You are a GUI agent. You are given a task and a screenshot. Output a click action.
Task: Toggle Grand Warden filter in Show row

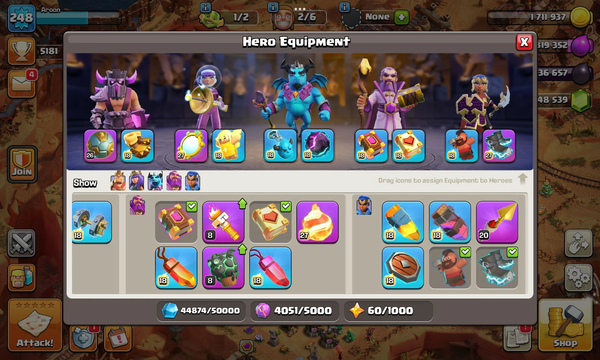click(x=174, y=181)
